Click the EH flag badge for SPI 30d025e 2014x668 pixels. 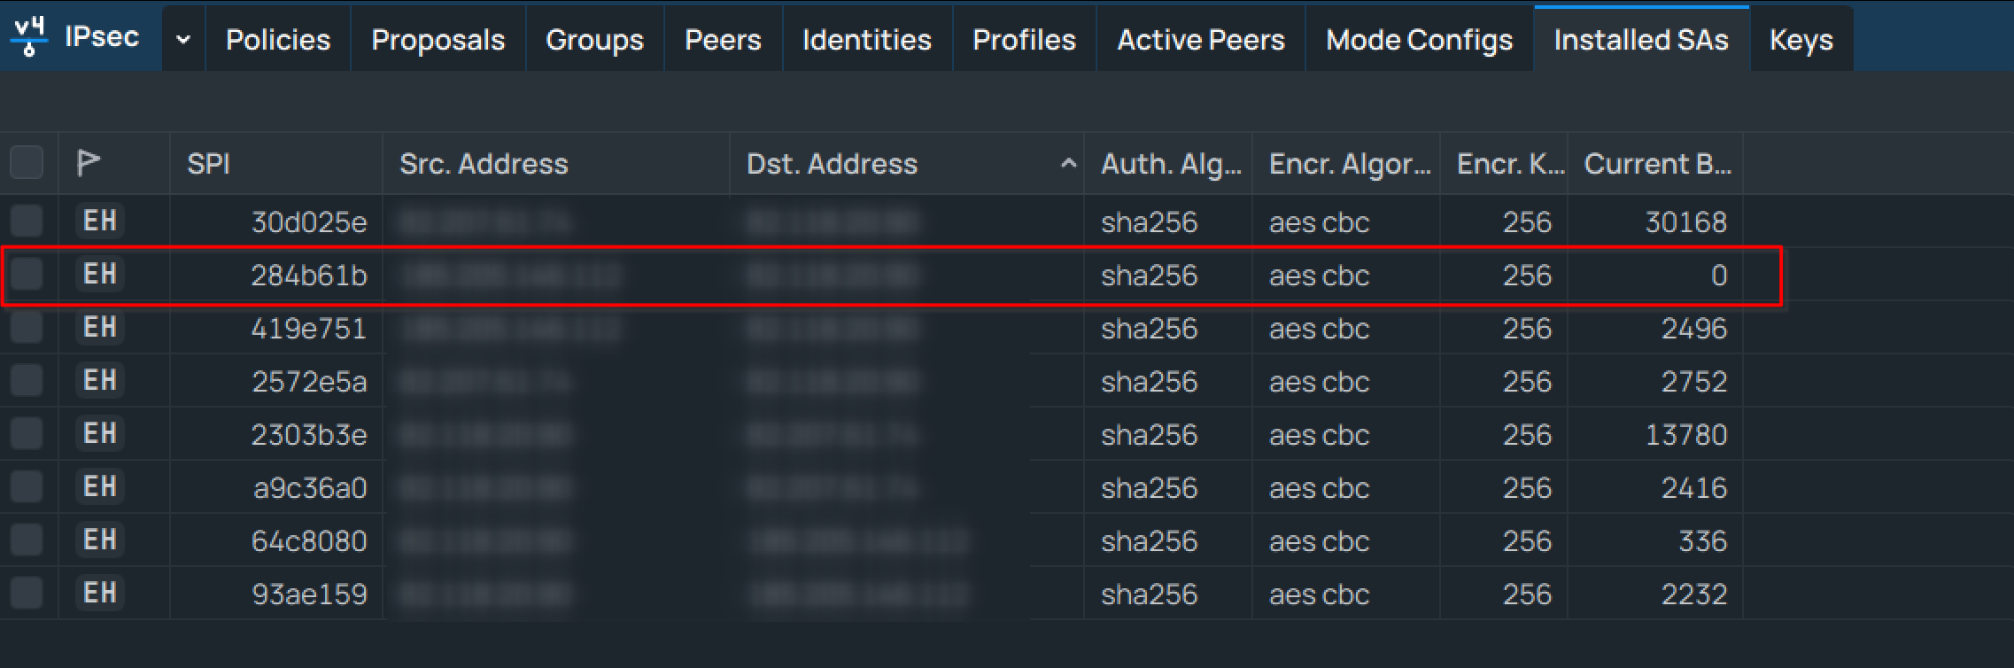point(99,221)
